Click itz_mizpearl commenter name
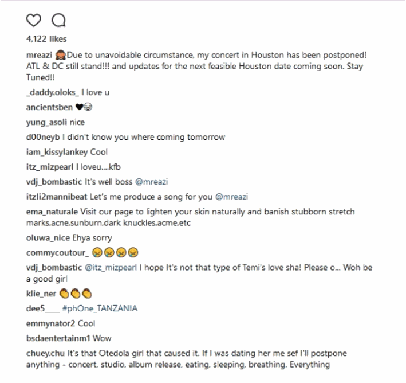406x383 pixels. click(x=50, y=167)
